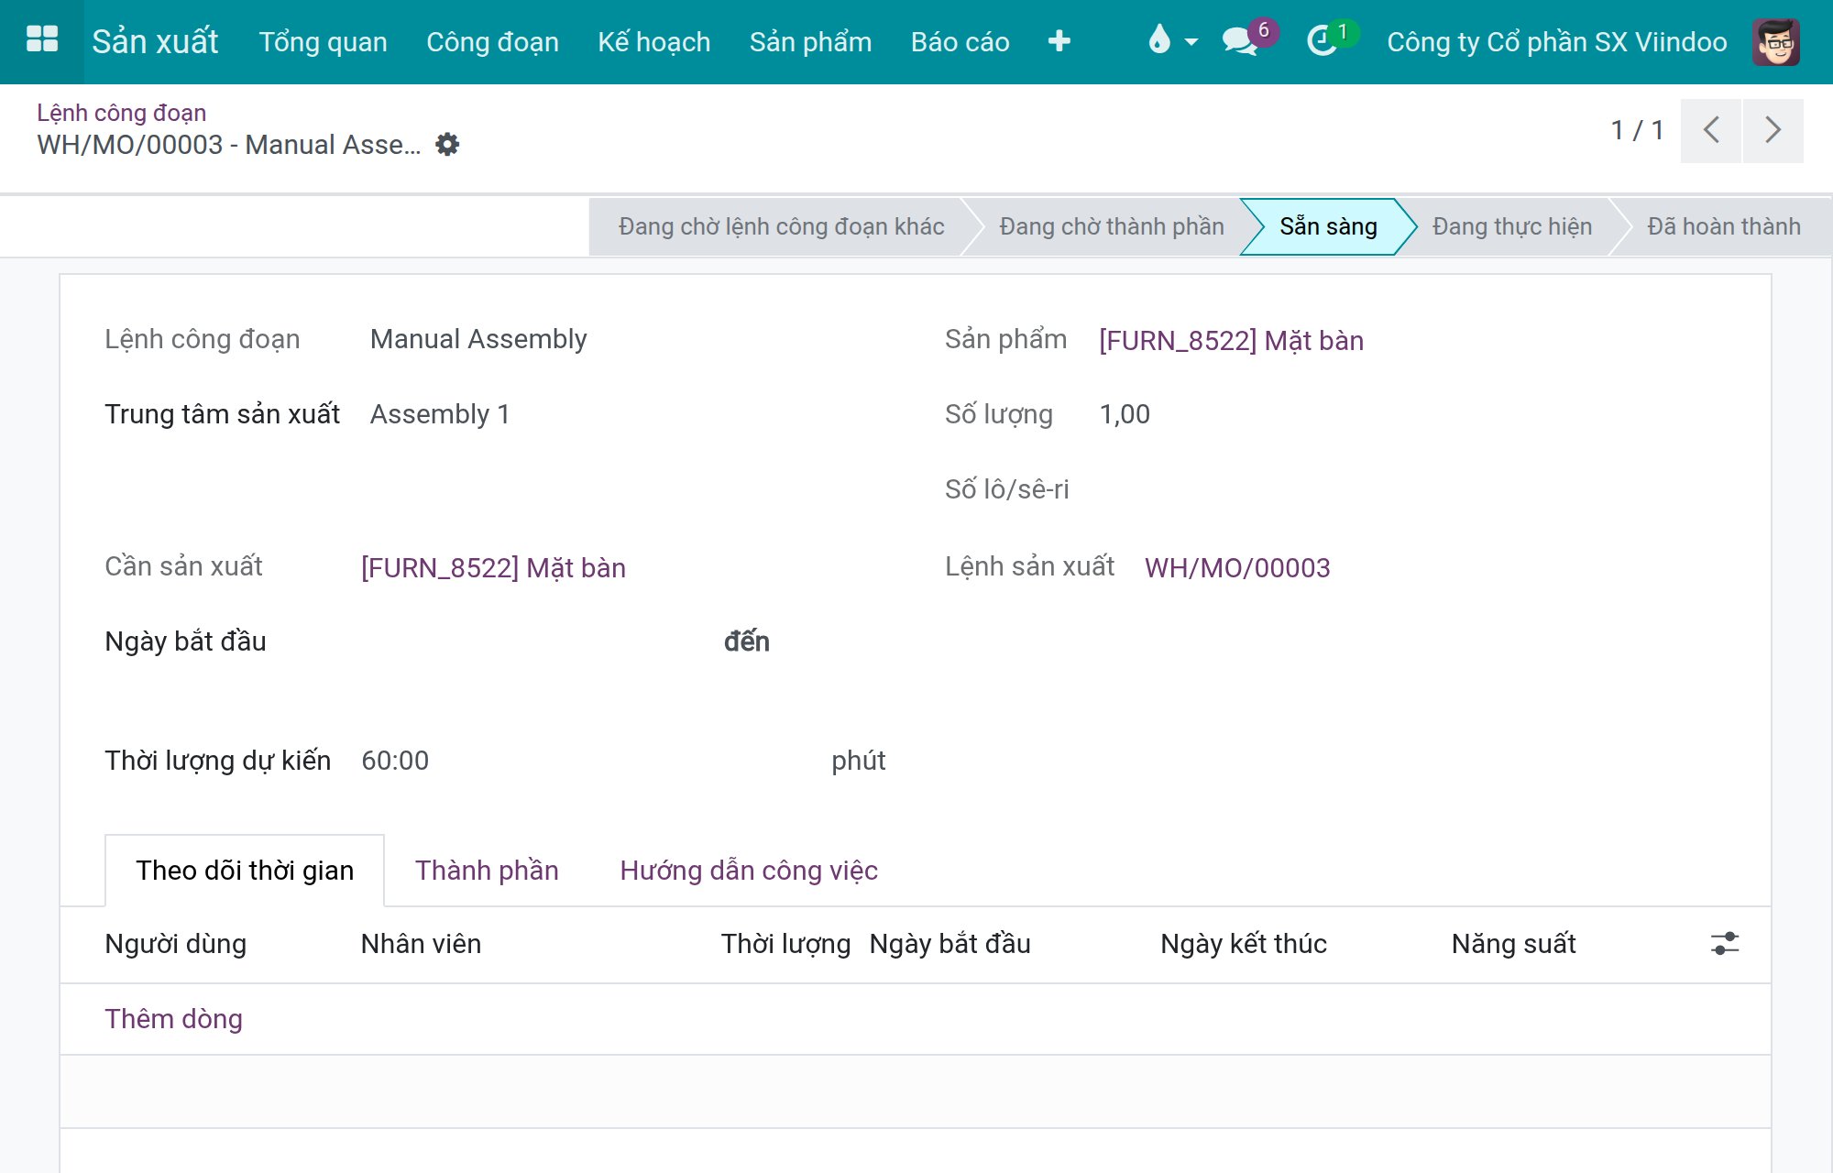Switch to Theo dõi thời gian tab
The image size is (1833, 1173).
click(245, 870)
